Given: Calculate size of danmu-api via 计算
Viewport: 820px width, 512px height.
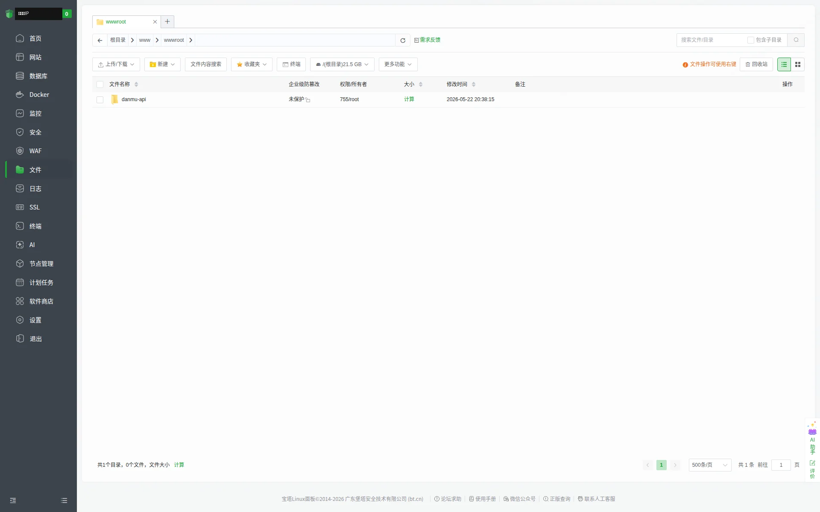Looking at the screenshot, I should [409, 99].
